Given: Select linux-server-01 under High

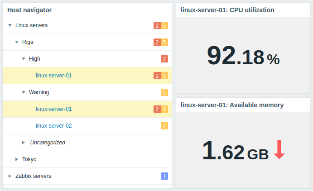Looking at the screenshot, I should (x=54, y=76).
